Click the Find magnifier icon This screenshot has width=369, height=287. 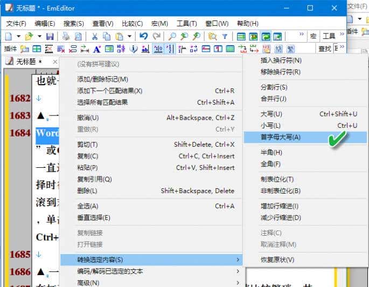click(x=172, y=36)
